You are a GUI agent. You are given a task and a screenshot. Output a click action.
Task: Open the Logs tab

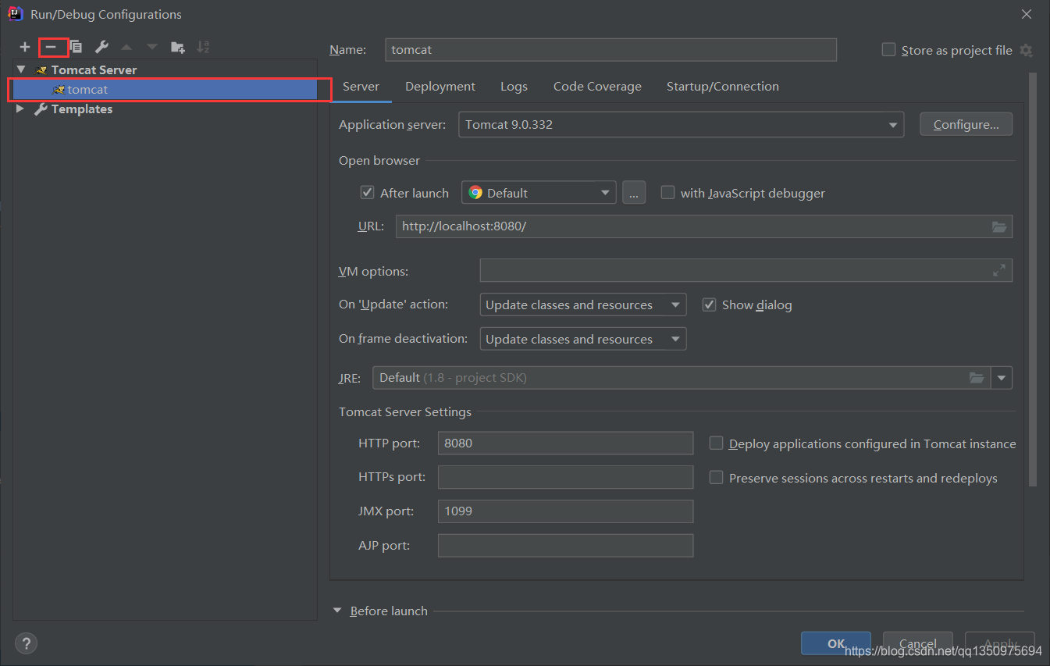coord(514,87)
